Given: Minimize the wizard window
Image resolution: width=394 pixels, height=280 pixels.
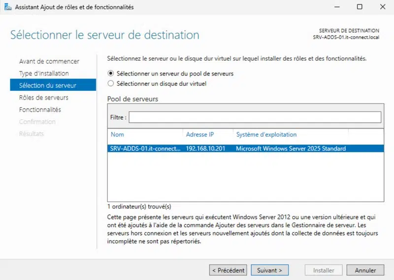Looking at the screenshot, I should point(337,7).
